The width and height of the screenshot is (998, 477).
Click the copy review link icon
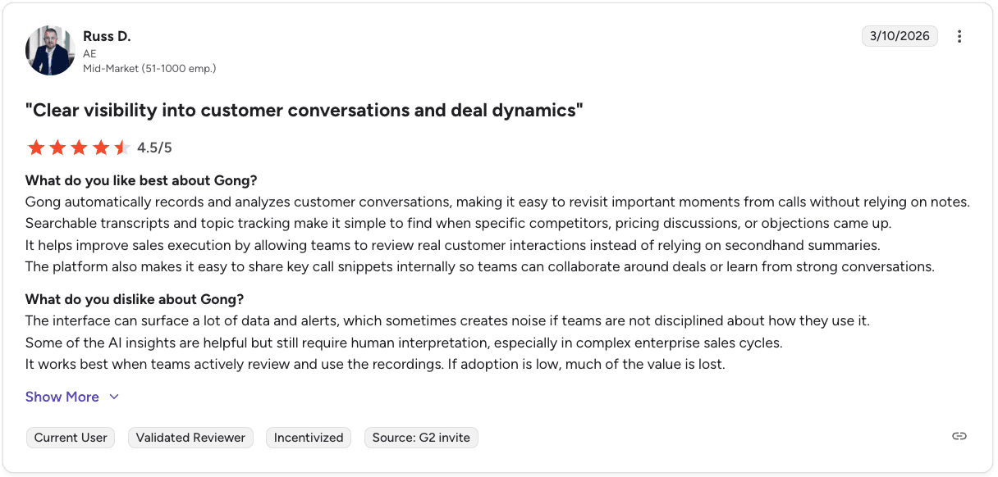click(x=959, y=436)
